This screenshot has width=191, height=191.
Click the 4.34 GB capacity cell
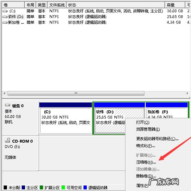(174, 22)
